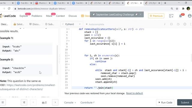
Task: Close the active browser tab
Action: coord(141,3)
